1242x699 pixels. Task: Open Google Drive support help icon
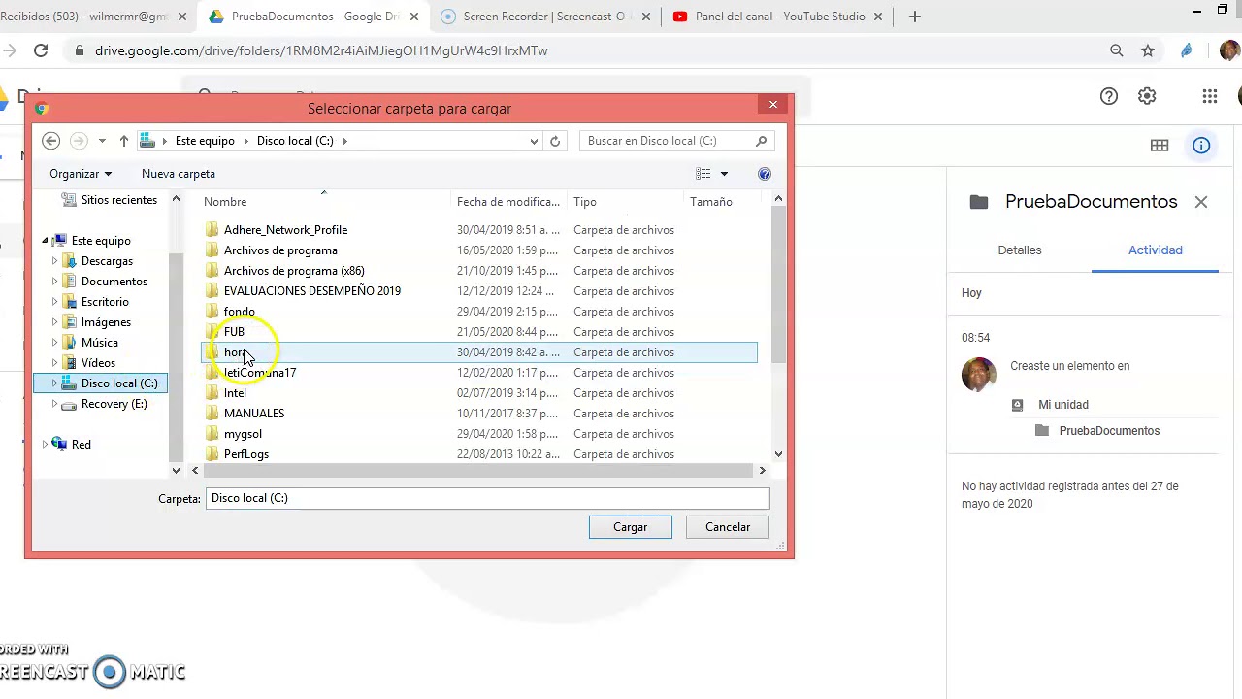1109,96
